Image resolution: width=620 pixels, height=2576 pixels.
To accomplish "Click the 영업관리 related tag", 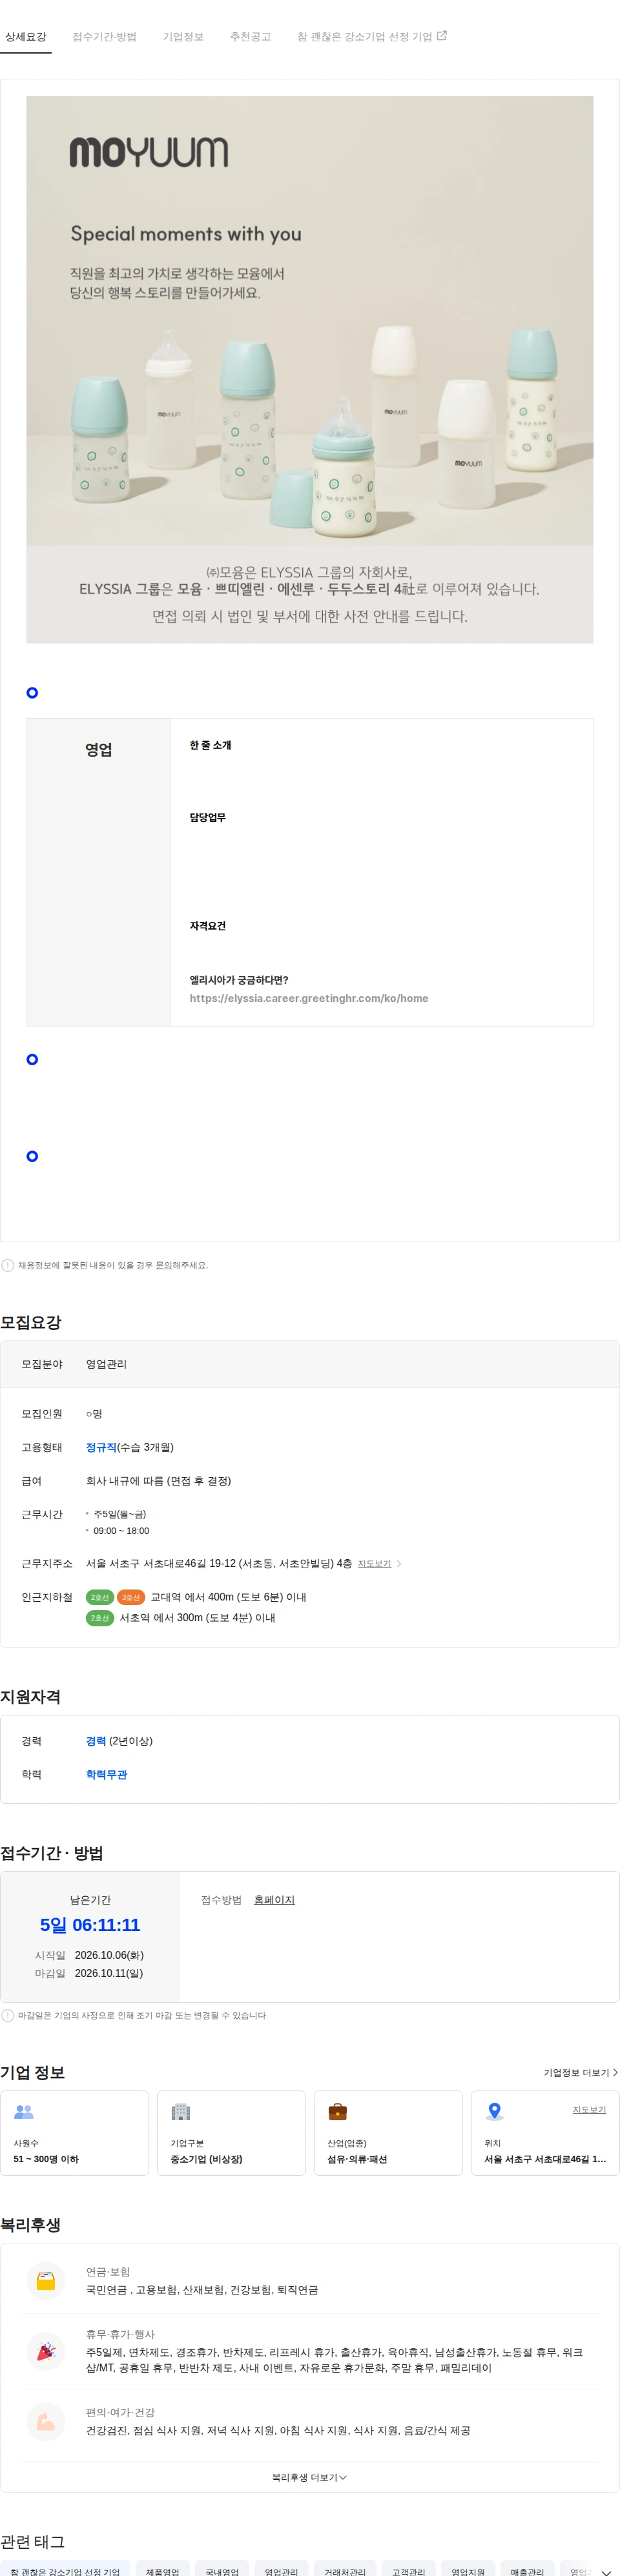I will click(281, 2568).
